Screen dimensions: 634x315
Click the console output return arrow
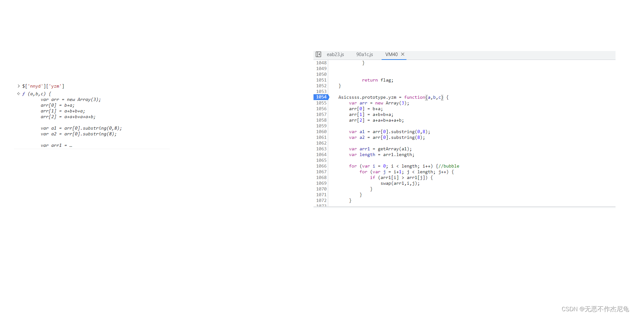coord(18,94)
